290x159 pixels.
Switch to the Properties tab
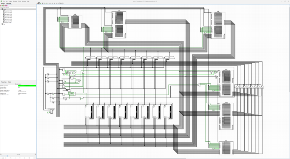(4, 82)
